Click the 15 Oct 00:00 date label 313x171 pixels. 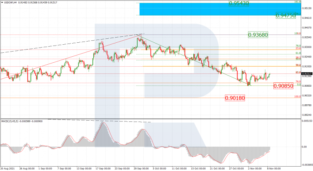pos(199,169)
